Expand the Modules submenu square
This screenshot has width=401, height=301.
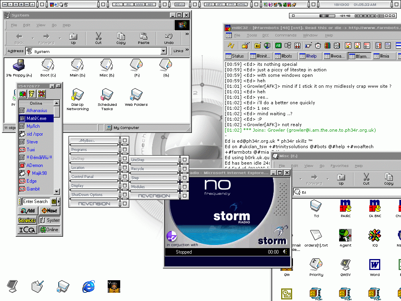click(184, 187)
